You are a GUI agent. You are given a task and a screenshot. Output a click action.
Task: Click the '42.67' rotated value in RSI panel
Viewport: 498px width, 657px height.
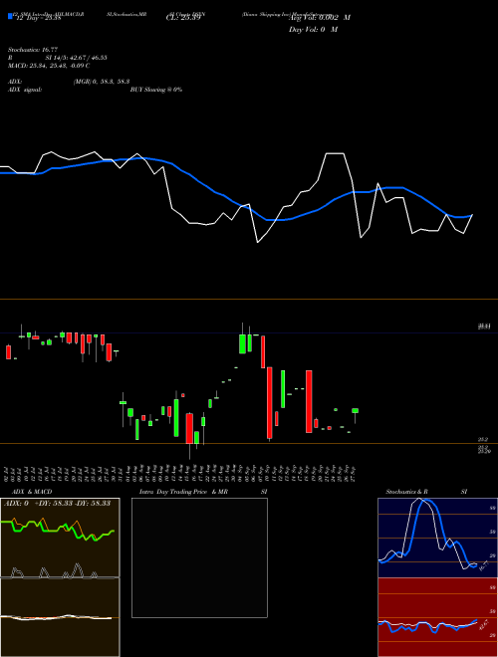484,624
